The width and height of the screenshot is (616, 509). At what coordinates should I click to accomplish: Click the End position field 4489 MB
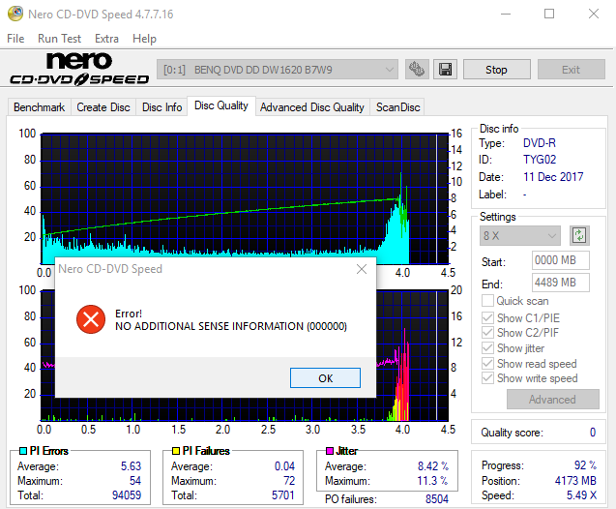[561, 283]
